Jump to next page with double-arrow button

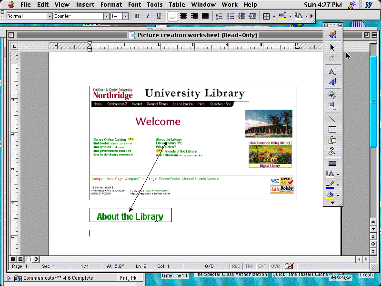(x=373, y=251)
